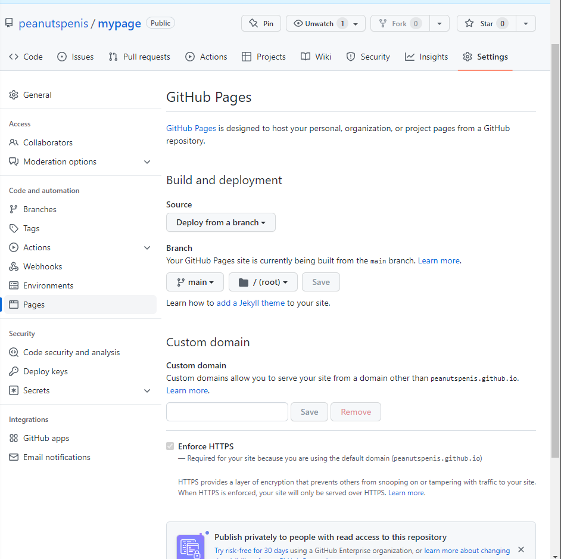Click the Code security scan icon
561x559 pixels.
point(14,352)
